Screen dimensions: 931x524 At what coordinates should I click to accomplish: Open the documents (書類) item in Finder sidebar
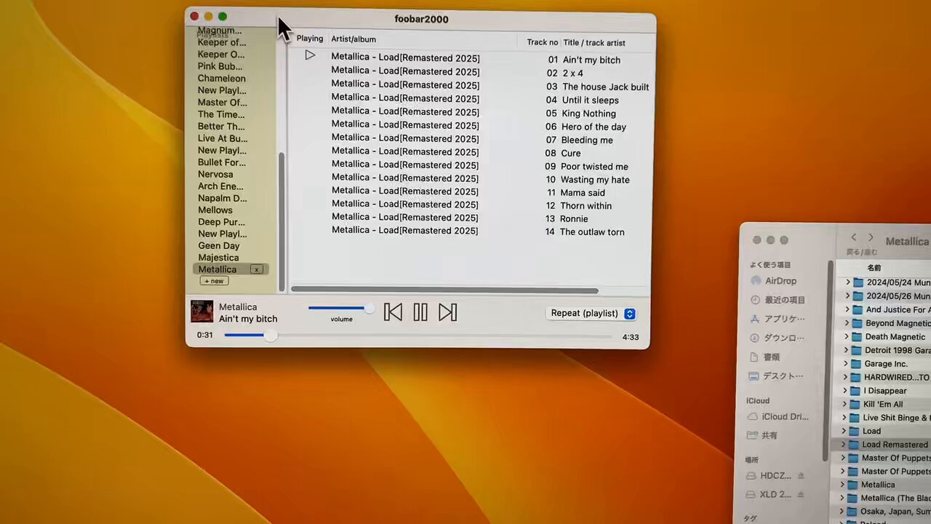765,357
